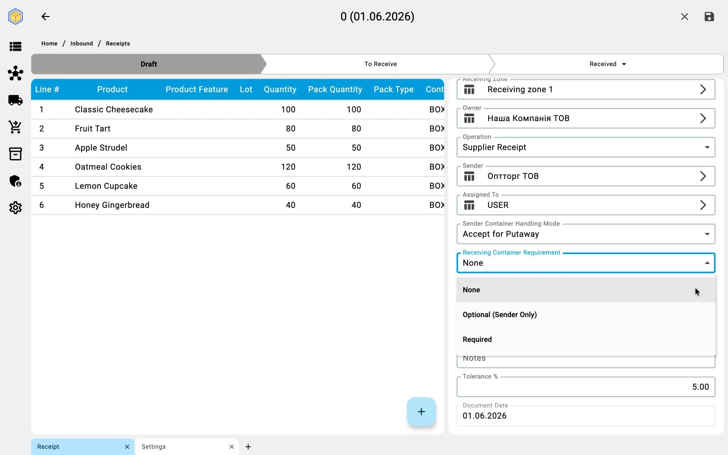Click table icon in Owner field
The height and width of the screenshot is (455, 728).
tap(469, 118)
